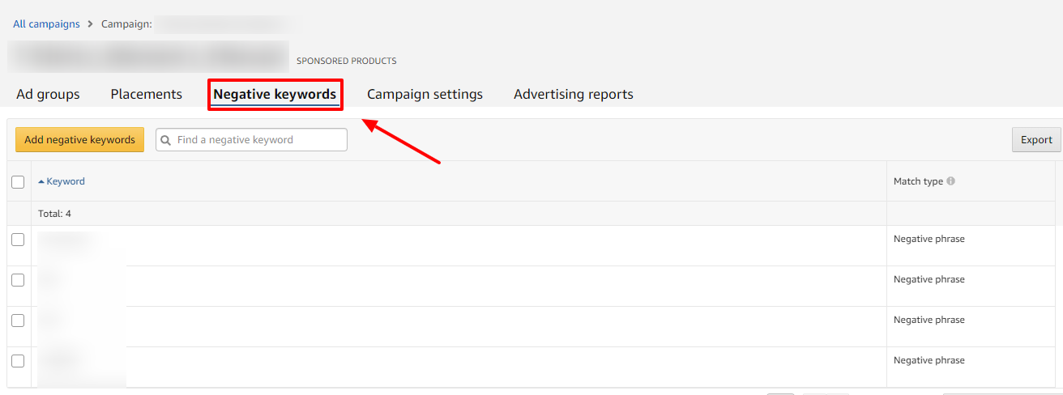Click the Total: 4 summary row text
The width and height of the screenshot is (1063, 395).
(x=55, y=214)
